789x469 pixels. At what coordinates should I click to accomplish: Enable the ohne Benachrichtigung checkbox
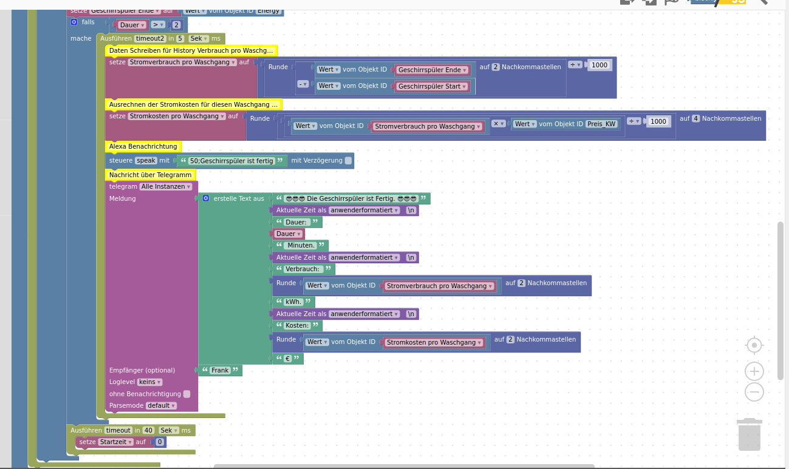click(x=186, y=394)
